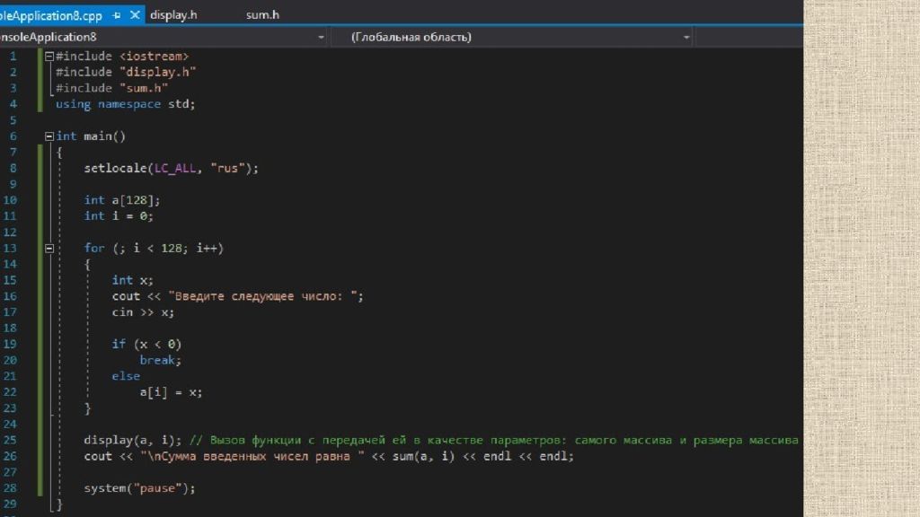This screenshot has width=920, height=517.
Task: Expand the Глобальная область scope dropdown
Action: click(x=686, y=37)
